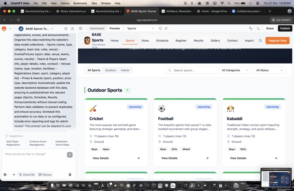
Task: Open the Bookmarks menu
Action: 80,3
